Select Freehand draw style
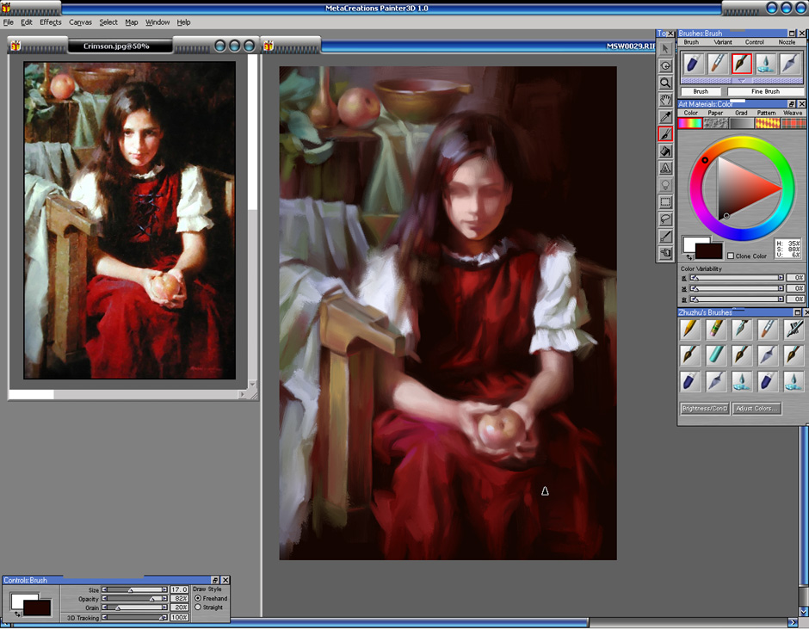Image resolution: width=809 pixels, height=629 pixels. click(198, 598)
